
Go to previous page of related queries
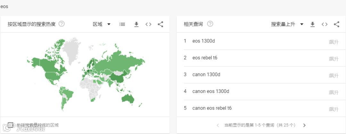[x=218, y=125]
